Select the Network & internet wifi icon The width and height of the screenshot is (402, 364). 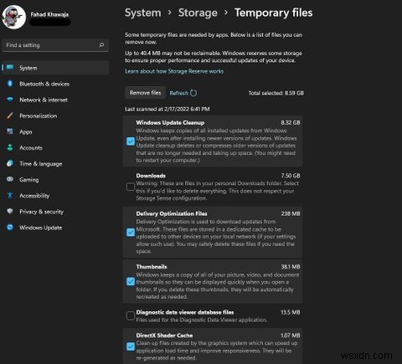[x=10, y=100]
